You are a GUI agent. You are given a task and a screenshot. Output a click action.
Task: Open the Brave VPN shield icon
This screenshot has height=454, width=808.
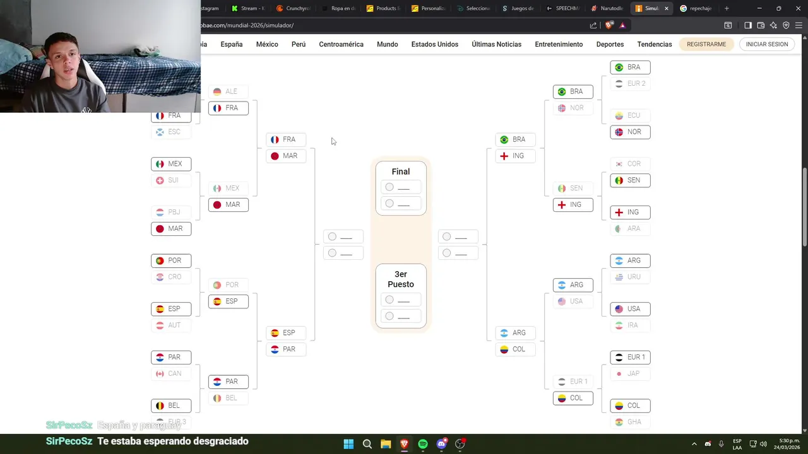point(786,25)
